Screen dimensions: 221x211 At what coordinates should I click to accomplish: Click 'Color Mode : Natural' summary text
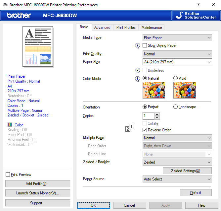click(23, 101)
